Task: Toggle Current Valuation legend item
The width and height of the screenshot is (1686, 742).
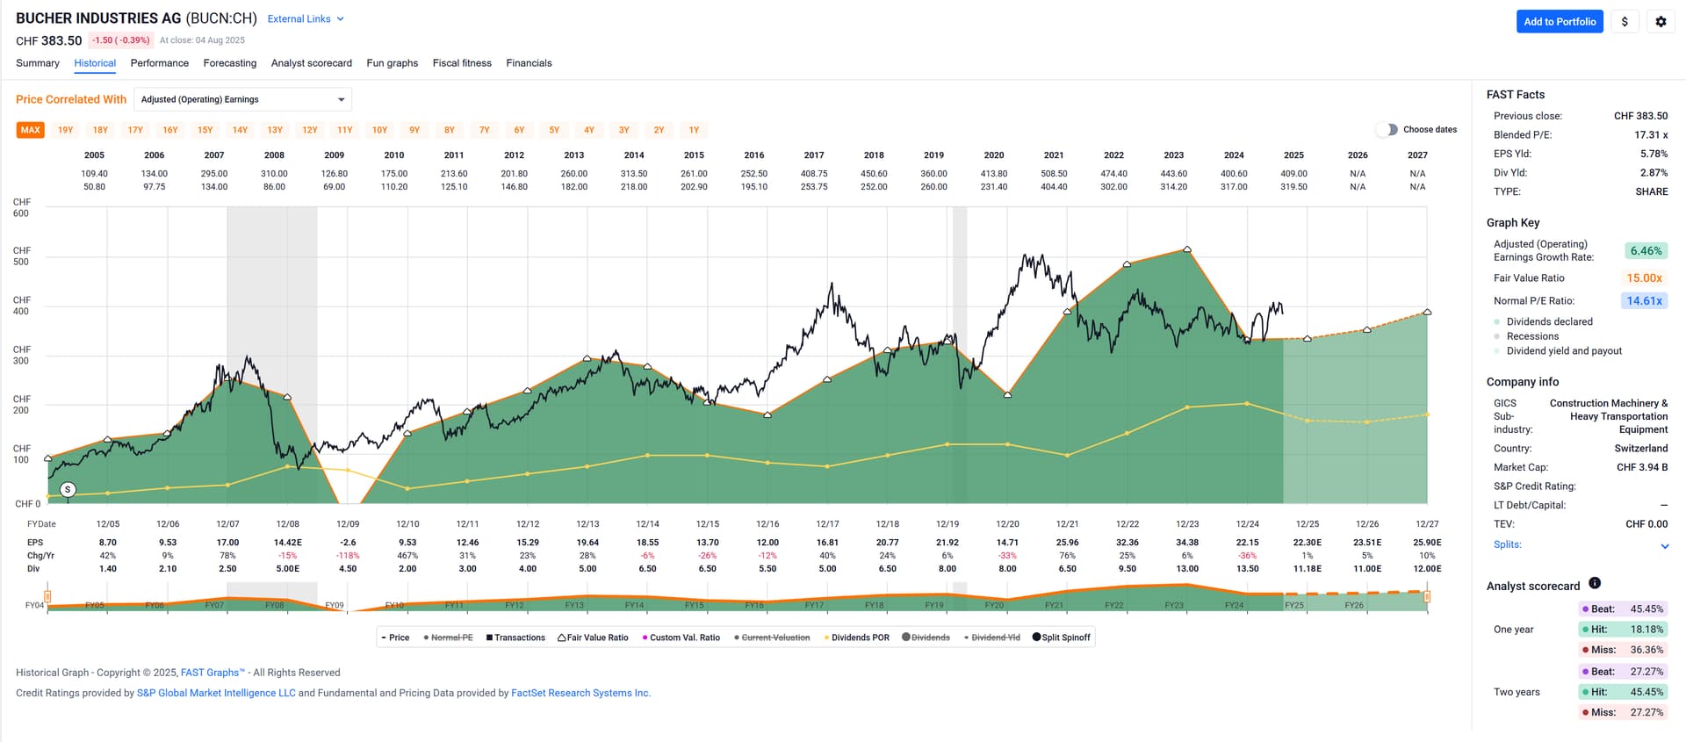Action: coord(772,638)
